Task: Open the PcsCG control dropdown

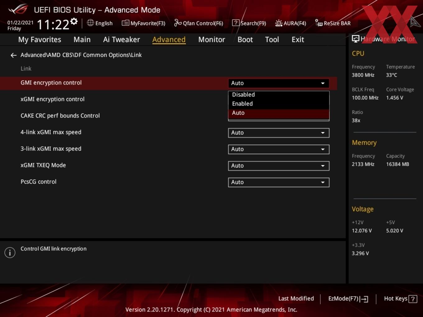Action: click(279, 182)
